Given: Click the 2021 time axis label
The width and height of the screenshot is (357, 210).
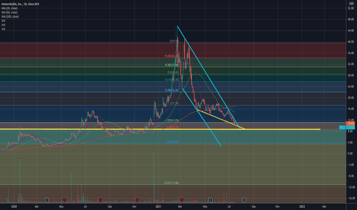Looking at the screenshot, I should tap(158, 207).
